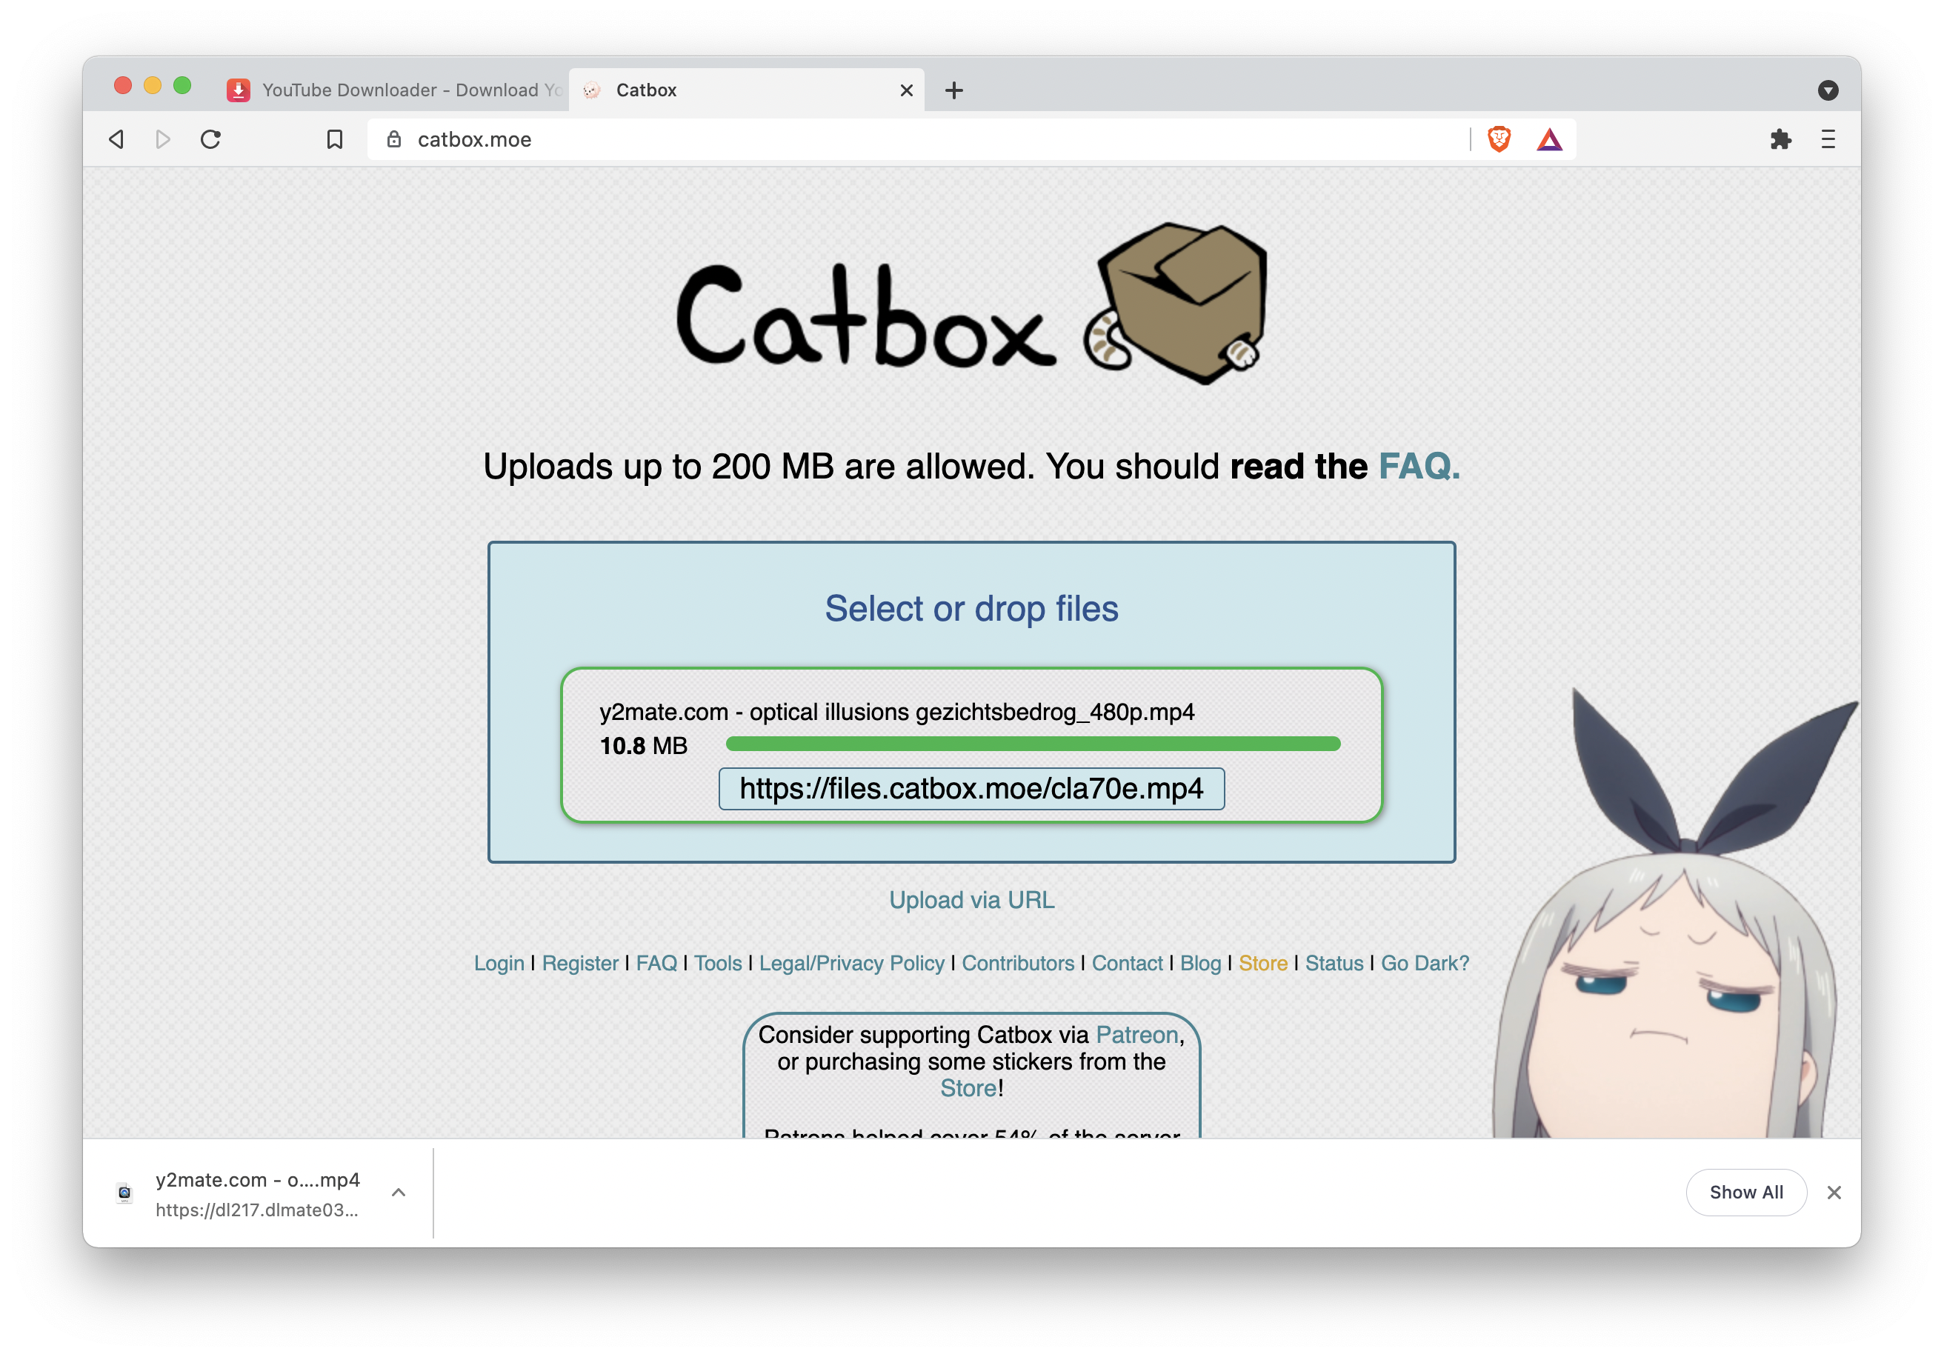Bookmark this page with the bookmark icon
The image size is (1944, 1357).
[x=334, y=139]
